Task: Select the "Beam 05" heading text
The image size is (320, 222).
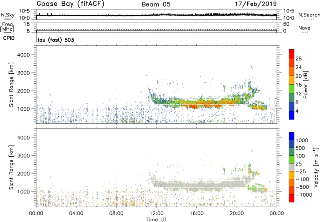Action: point(156,4)
